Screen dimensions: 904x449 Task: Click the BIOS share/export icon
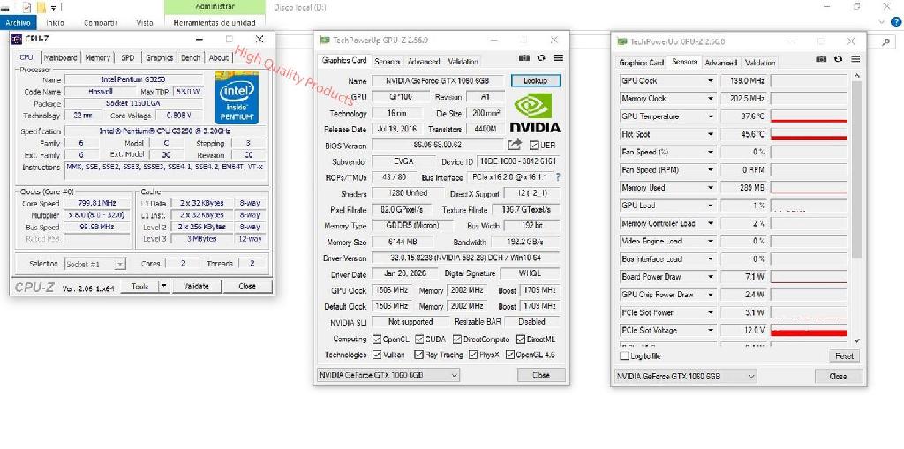tap(515, 145)
